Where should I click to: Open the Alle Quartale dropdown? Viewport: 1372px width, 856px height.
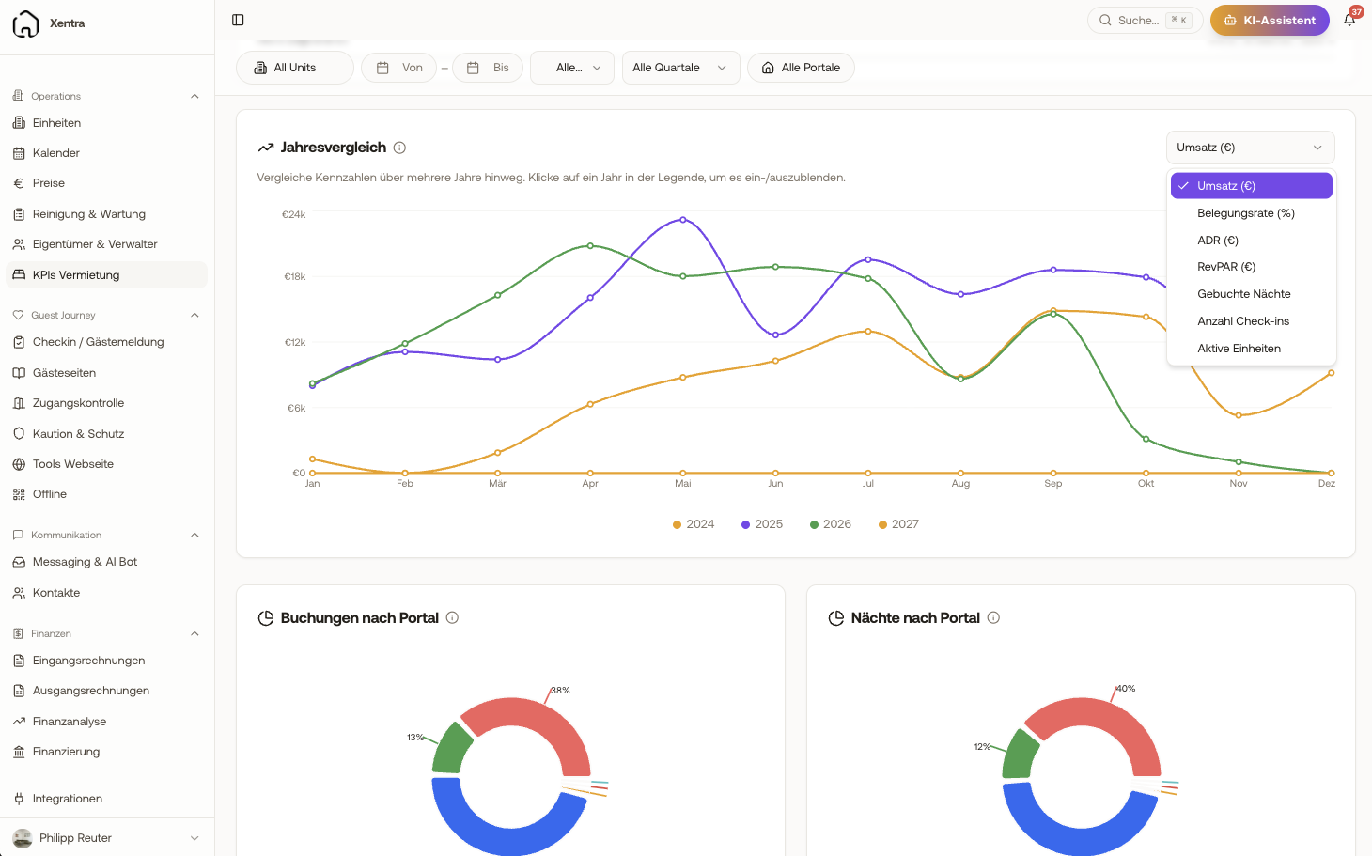pos(680,68)
